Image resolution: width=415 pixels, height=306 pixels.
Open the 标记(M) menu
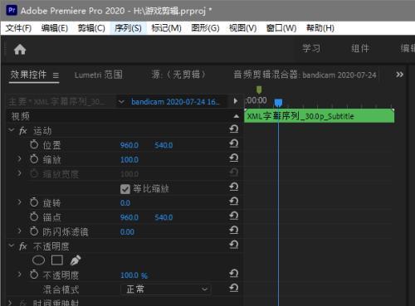click(x=166, y=28)
